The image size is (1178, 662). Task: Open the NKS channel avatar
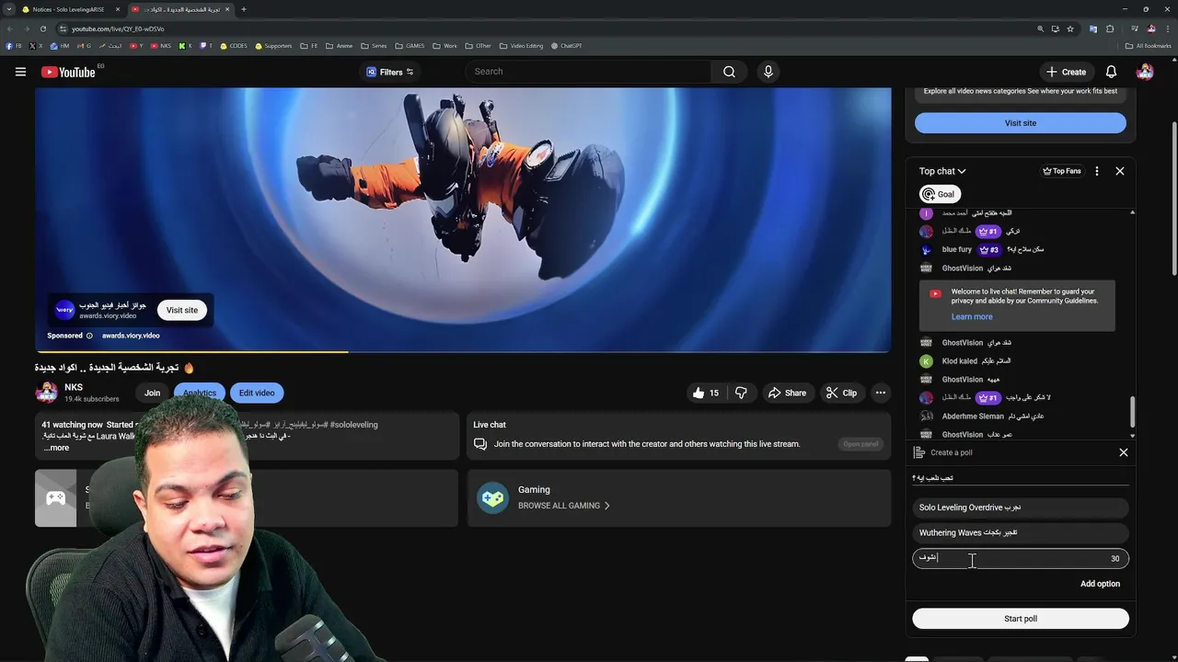click(x=46, y=393)
